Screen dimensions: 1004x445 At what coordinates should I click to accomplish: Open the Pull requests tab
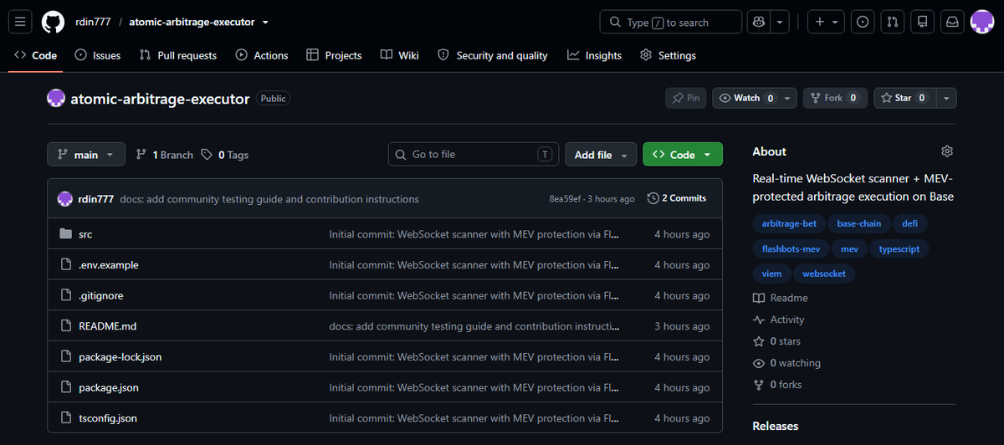[177, 55]
